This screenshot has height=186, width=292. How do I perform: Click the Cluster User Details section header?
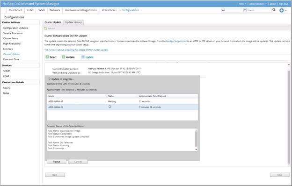pyautogui.click(x=20, y=82)
